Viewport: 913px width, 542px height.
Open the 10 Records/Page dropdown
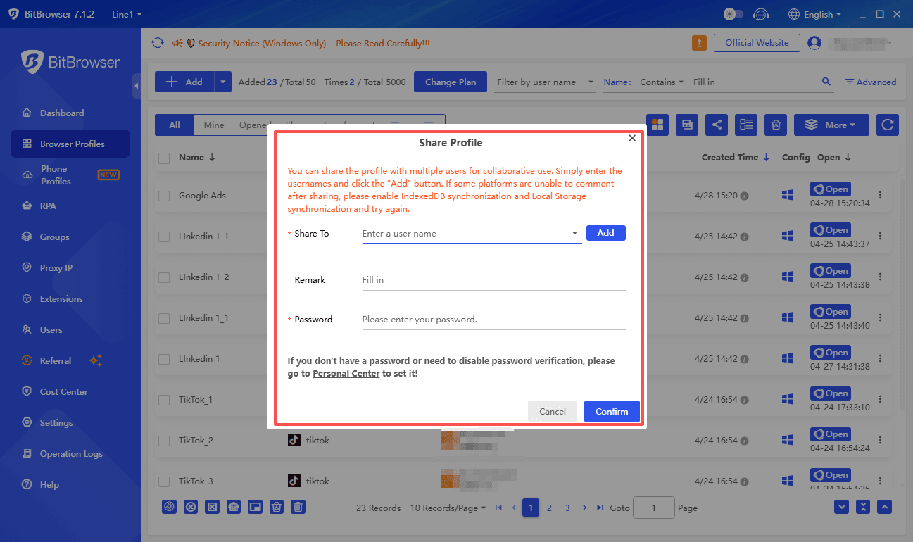[448, 508]
